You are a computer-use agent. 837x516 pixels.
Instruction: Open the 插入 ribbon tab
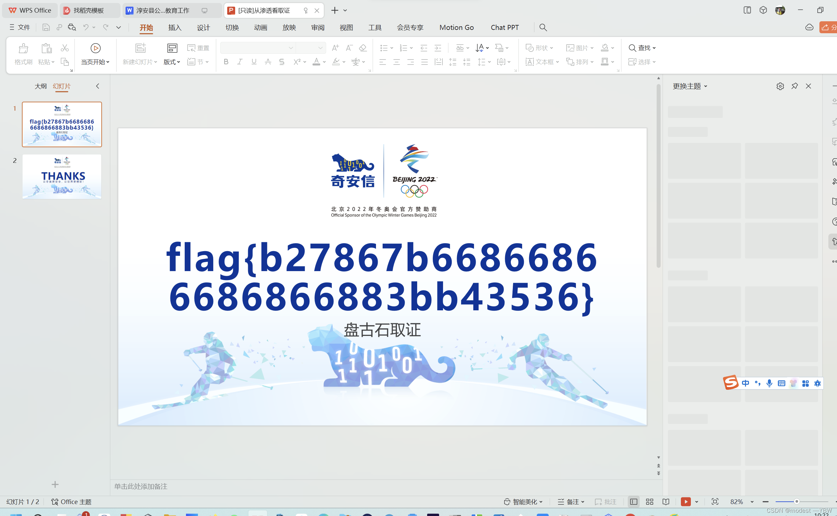[175, 27]
